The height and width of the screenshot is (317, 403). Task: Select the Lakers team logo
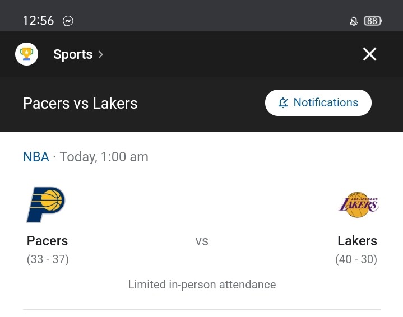pos(359,205)
